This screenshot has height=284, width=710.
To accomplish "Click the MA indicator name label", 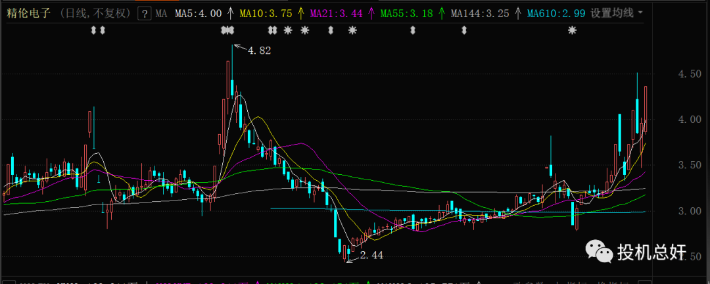I will 161,12.
